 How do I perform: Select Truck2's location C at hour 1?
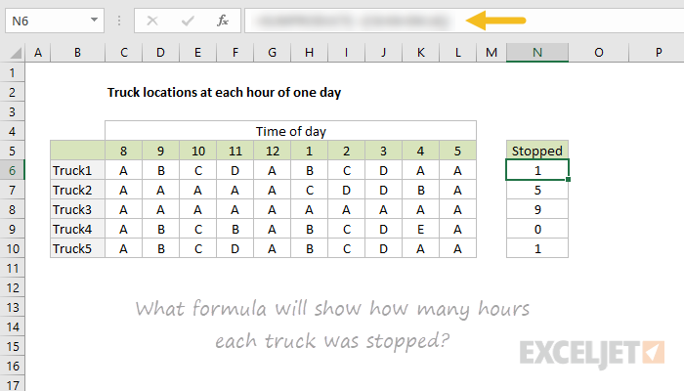310,190
